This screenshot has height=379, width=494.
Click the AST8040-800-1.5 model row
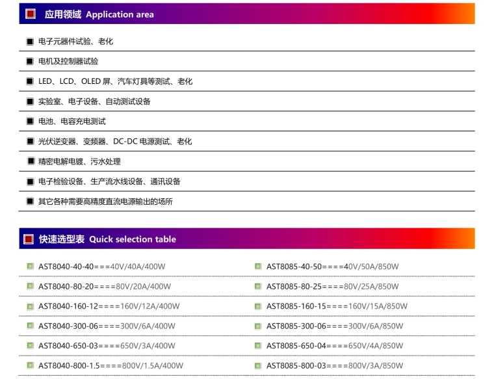[110, 366]
